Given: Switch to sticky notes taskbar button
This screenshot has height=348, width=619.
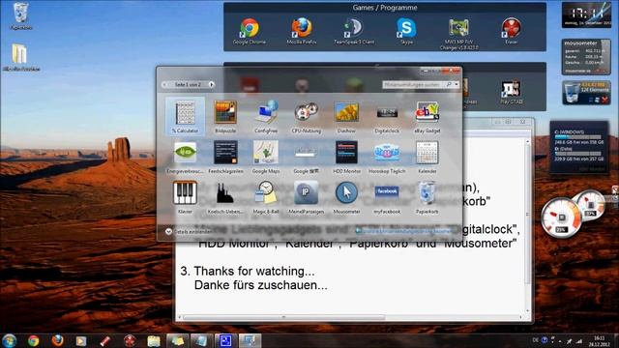Looking at the screenshot, I should (177, 340).
